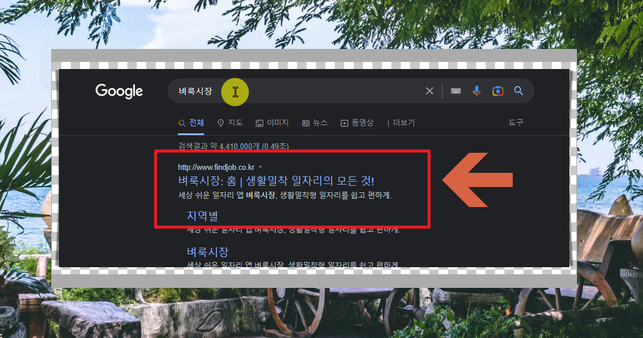Select the 전체 tab

(x=191, y=123)
